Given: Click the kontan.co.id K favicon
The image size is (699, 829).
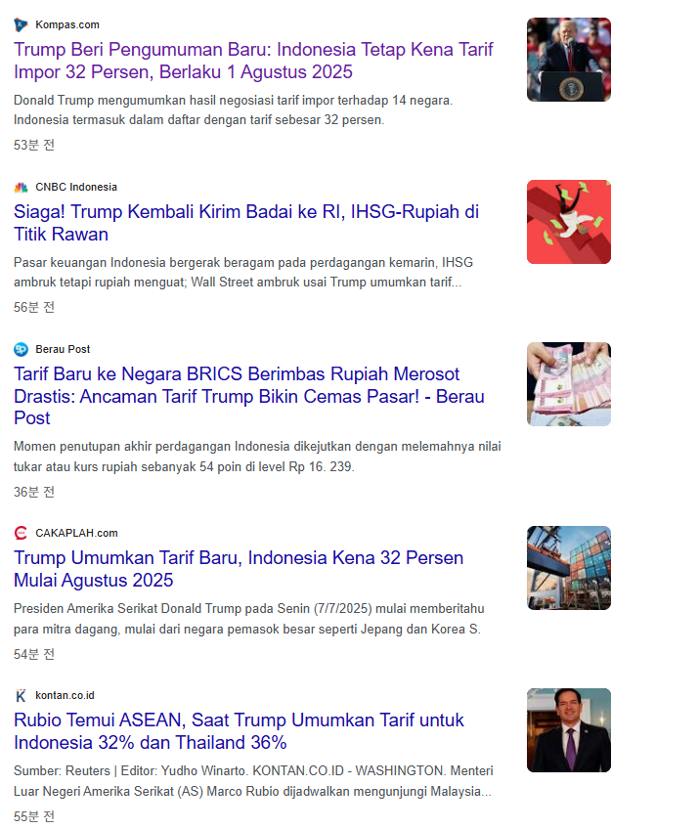Looking at the screenshot, I should click(22, 695).
